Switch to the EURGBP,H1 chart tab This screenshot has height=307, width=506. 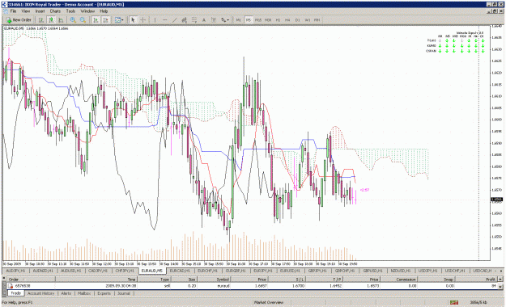click(235, 271)
